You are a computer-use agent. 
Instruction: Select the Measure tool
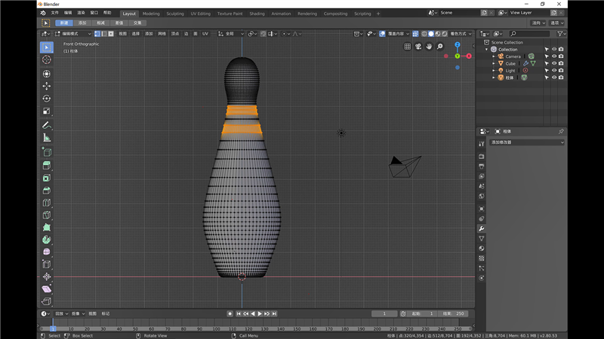point(47,138)
